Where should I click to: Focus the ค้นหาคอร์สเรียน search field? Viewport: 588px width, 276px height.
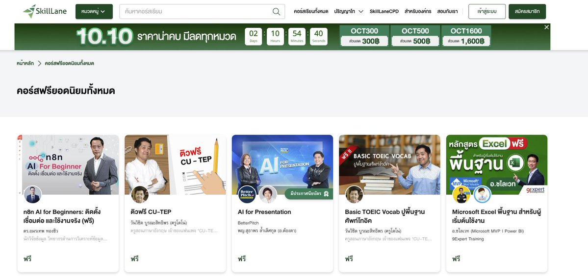click(202, 12)
